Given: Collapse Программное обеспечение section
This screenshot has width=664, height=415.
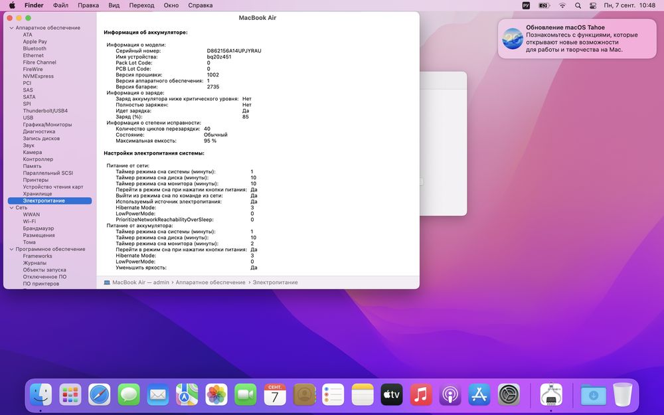Looking at the screenshot, I should pyautogui.click(x=11, y=250).
